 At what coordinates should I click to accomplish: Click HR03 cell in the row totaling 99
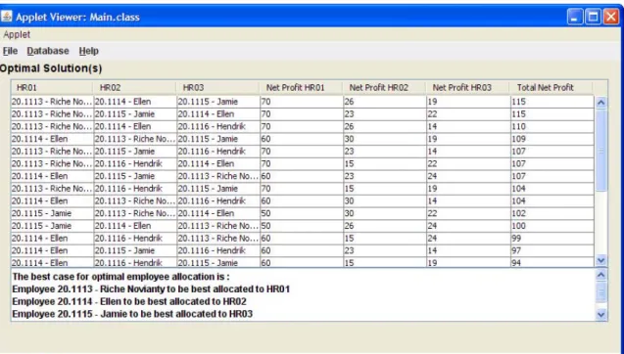[x=218, y=238]
